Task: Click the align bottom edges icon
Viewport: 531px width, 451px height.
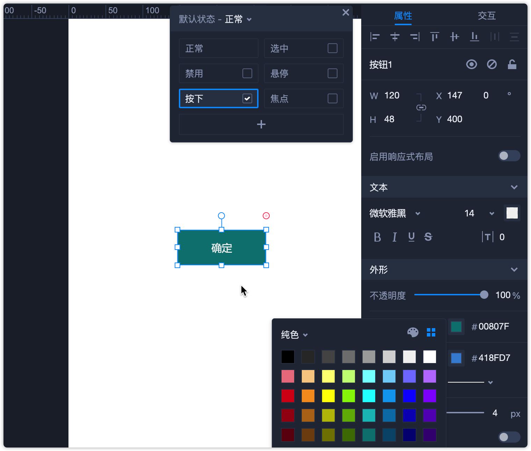Action: [x=474, y=37]
